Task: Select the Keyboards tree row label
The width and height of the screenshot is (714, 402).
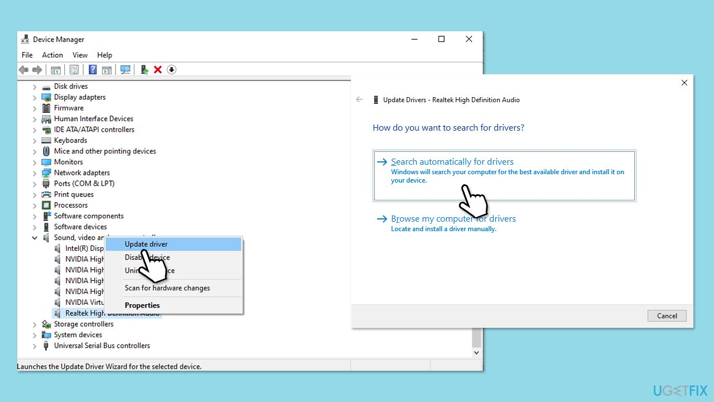Action: (70, 140)
